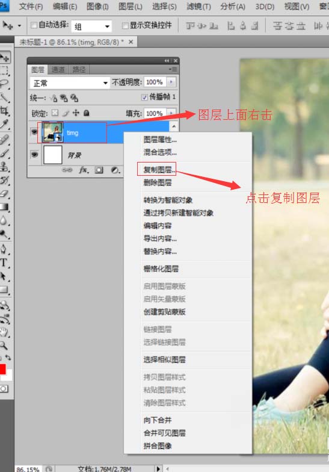Select the Eyedropper tool
Viewport: 329px width, 472px height.
[4, 124]
